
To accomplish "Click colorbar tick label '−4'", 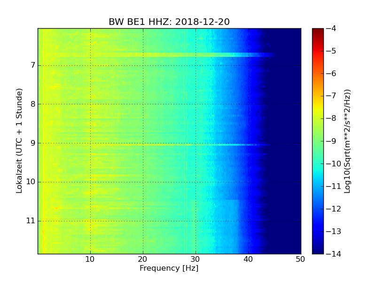I will (331, 28).
